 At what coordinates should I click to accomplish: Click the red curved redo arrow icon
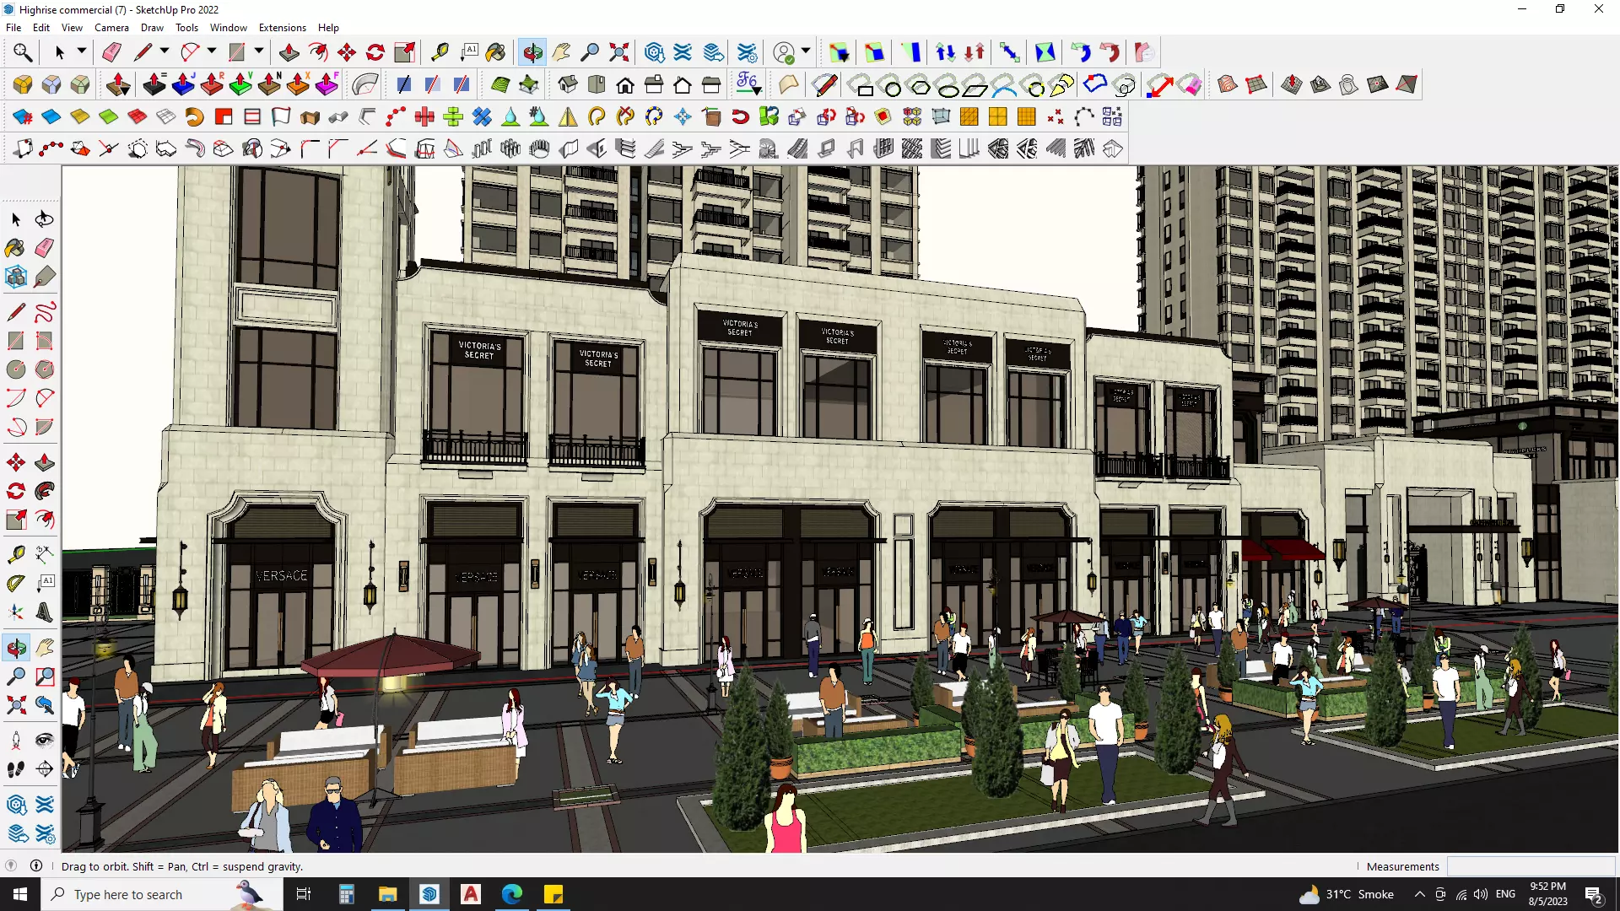pos(1110,52)
